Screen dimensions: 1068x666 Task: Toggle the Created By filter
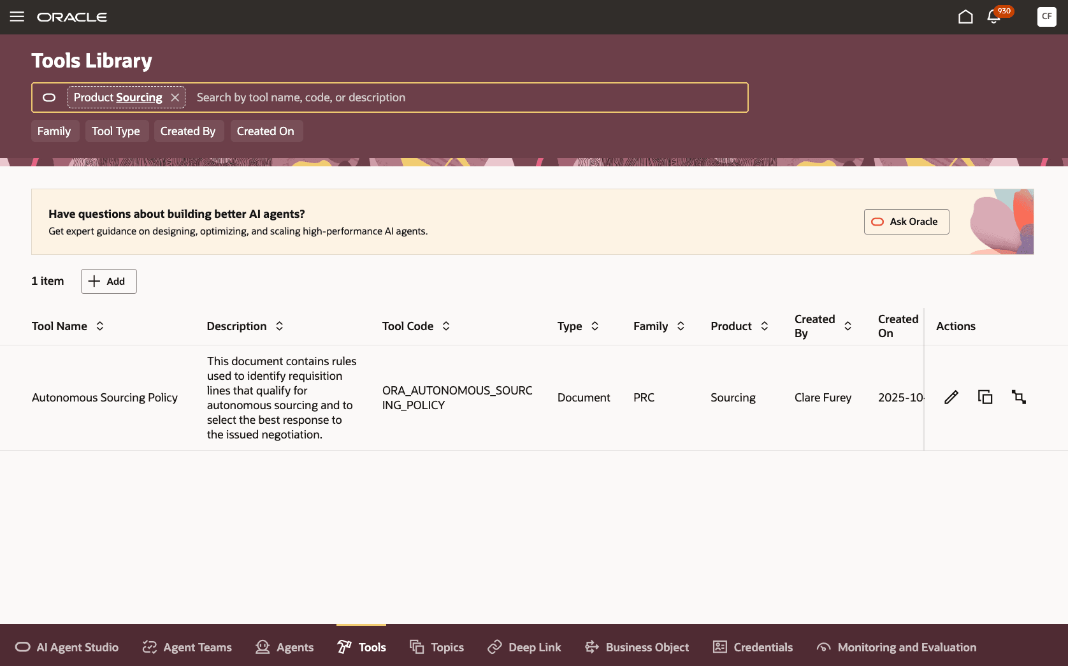[x=189, y=131]
